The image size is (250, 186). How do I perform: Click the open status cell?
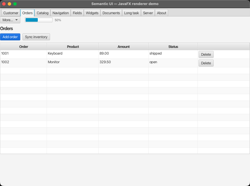173,63
